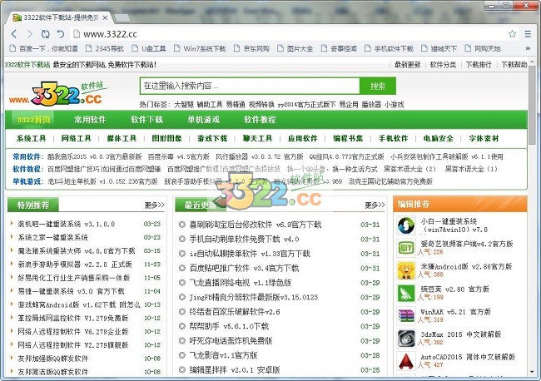Click page vertical scrollbar thumb
The height and width of the screenshot is (381, 541).
pyautogui.click(x=533, y=105)
